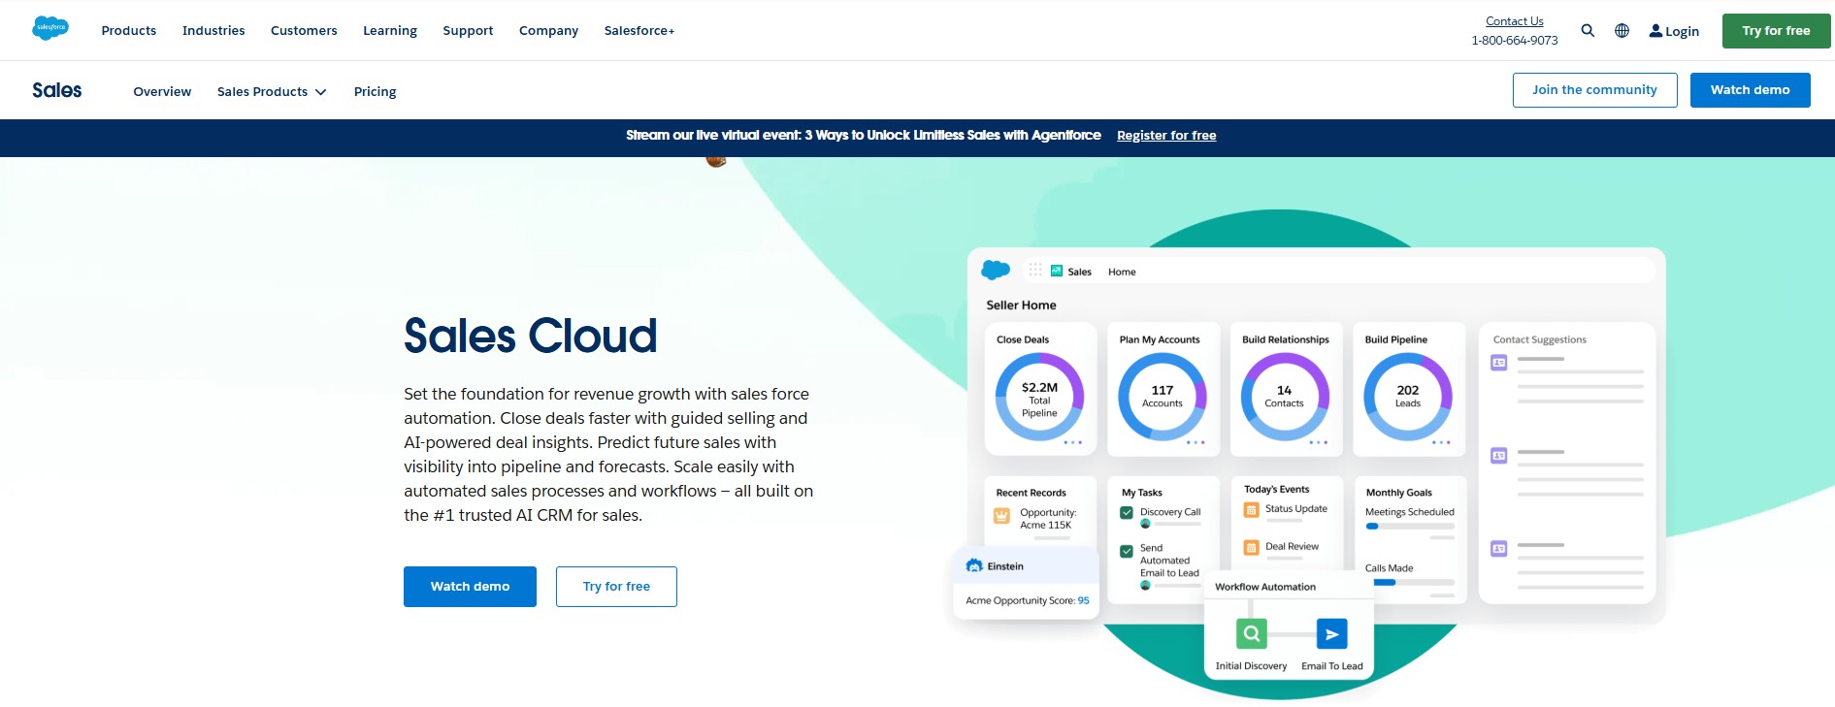Image resolution: width=1835 pixels, height=707 pixels.
Task: Go to the Overview tab
Action: [162, 91]
